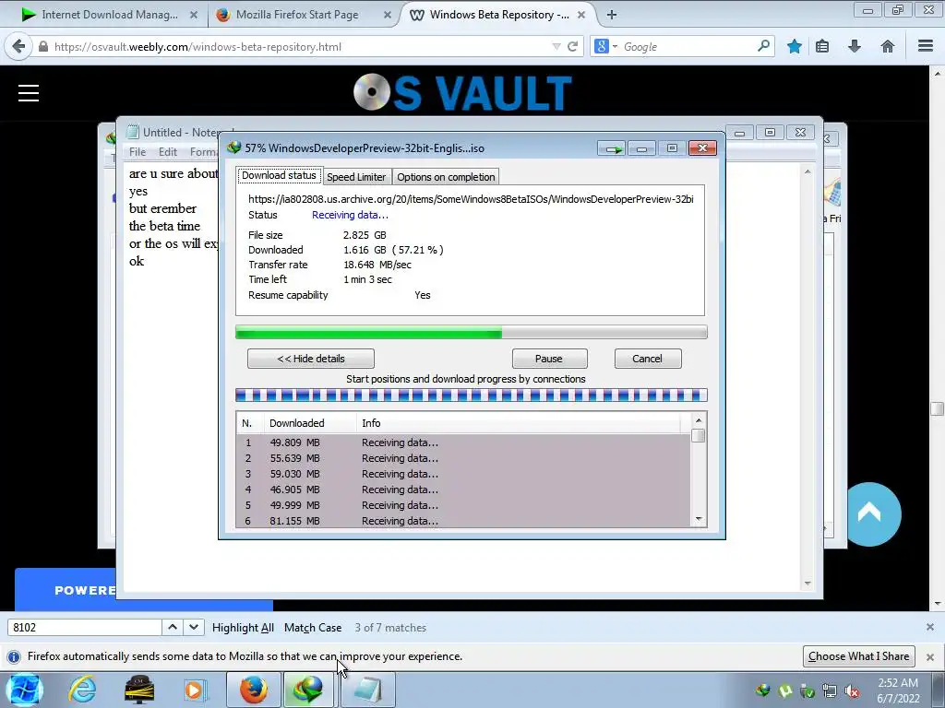The image size is (945, 708).
Task: Click scroll-to-top round arrow button
Action: [870, 513]
